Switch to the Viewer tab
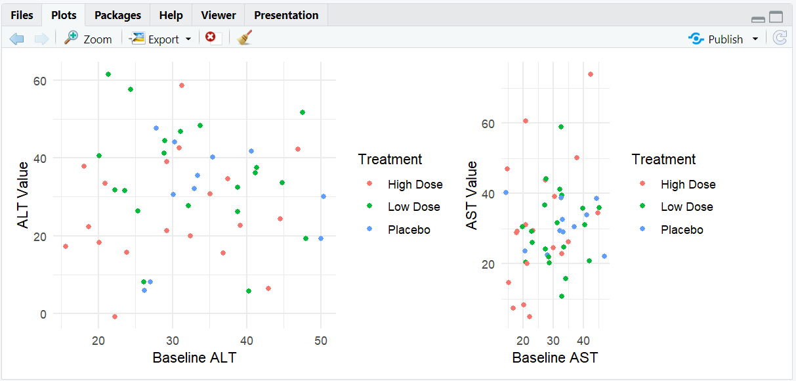 (219, 15)
